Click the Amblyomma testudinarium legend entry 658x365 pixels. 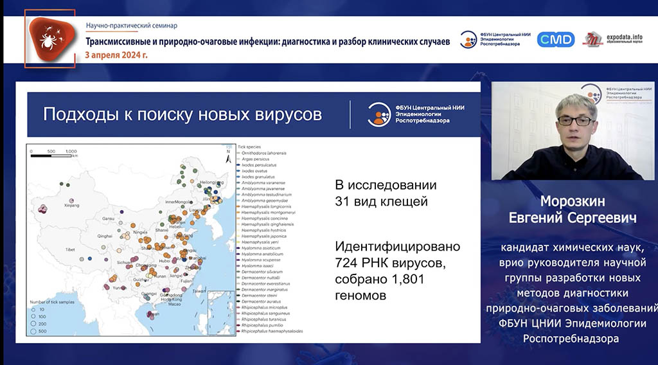pyautogui.click(x=266, y=195)
